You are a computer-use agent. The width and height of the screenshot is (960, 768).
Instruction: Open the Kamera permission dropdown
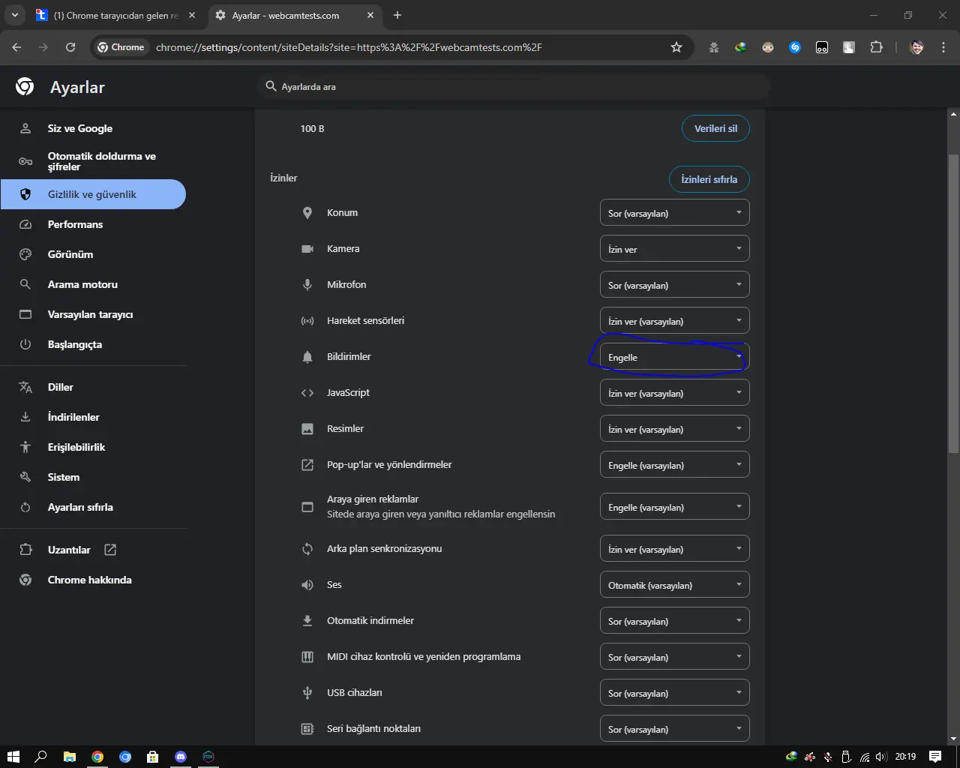(675, 249)
